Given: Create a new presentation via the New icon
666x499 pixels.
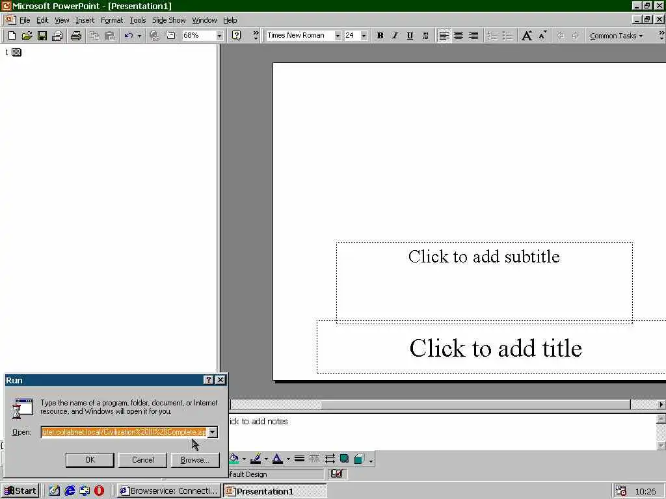Looking at the screenshot, I should click(x=12, y=36).
